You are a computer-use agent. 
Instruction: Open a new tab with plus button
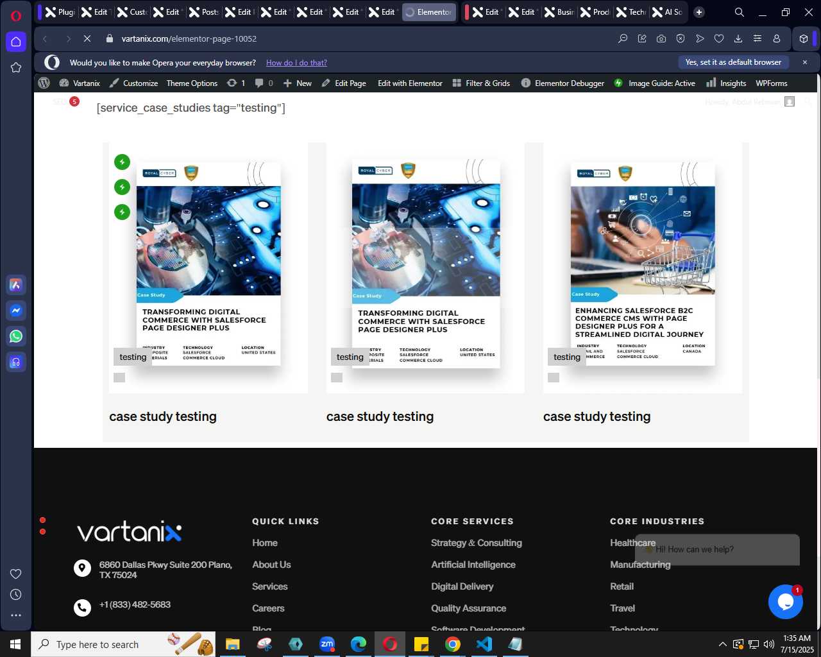pos(699,12)
